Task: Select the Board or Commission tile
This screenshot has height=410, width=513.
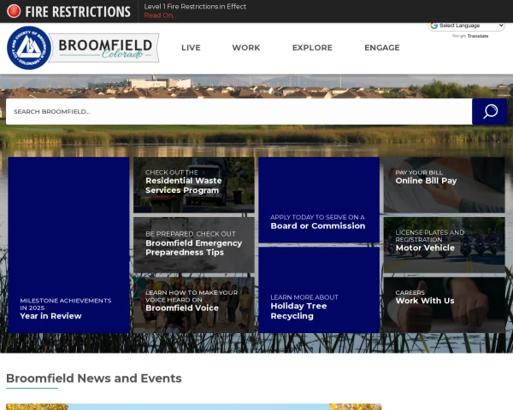Action: (x=319, y=200)
